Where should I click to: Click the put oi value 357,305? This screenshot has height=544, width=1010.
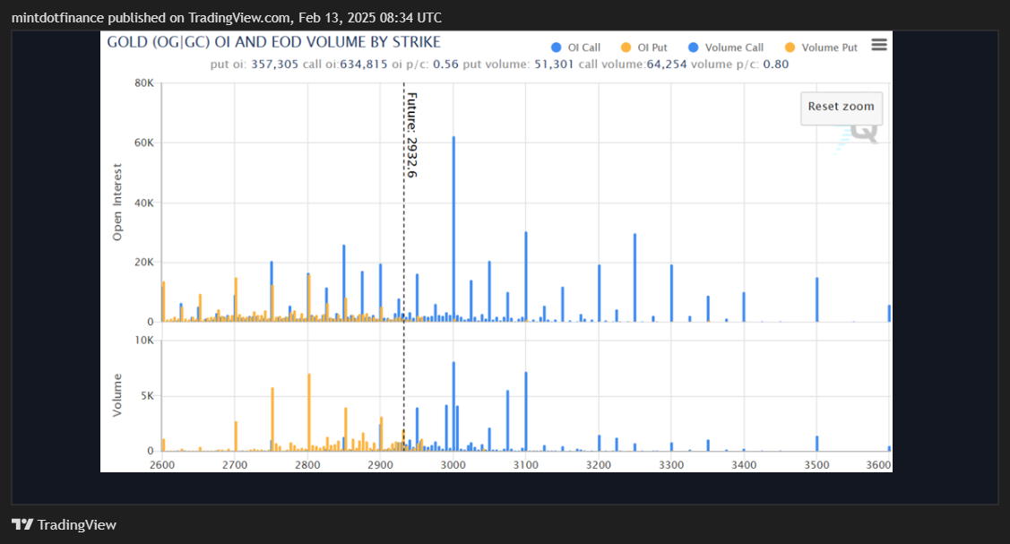pos(274,65)
